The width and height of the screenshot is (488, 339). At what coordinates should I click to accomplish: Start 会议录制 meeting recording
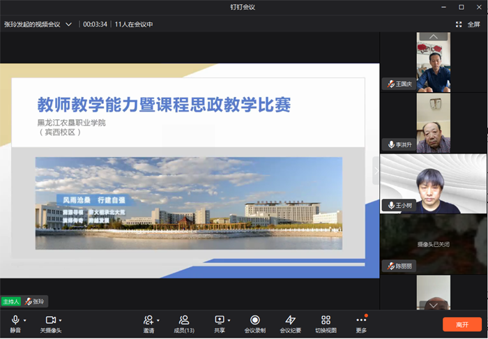255,324
